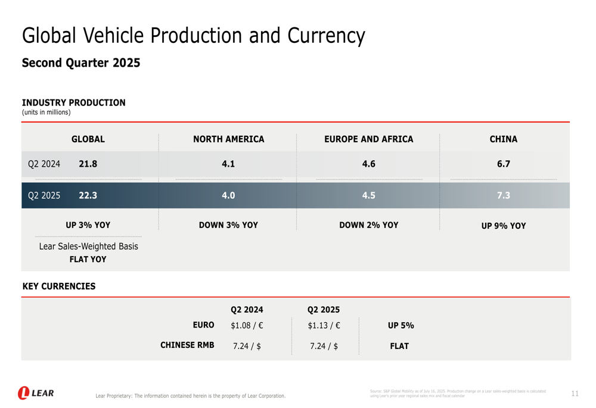
Task: Select the Q2 2024 global value 21.8
Action: (x=88, y=164)
